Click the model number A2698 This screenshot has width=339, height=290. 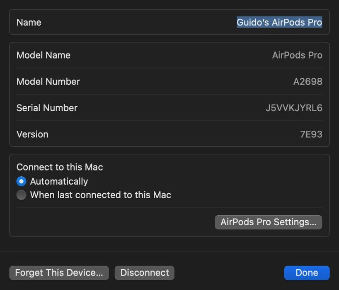(308, 82)
